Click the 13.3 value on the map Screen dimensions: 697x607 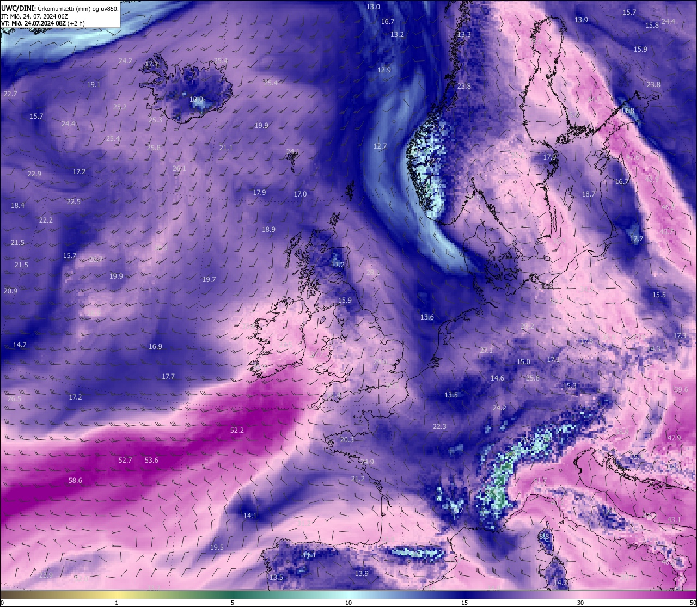click(464, 34)
